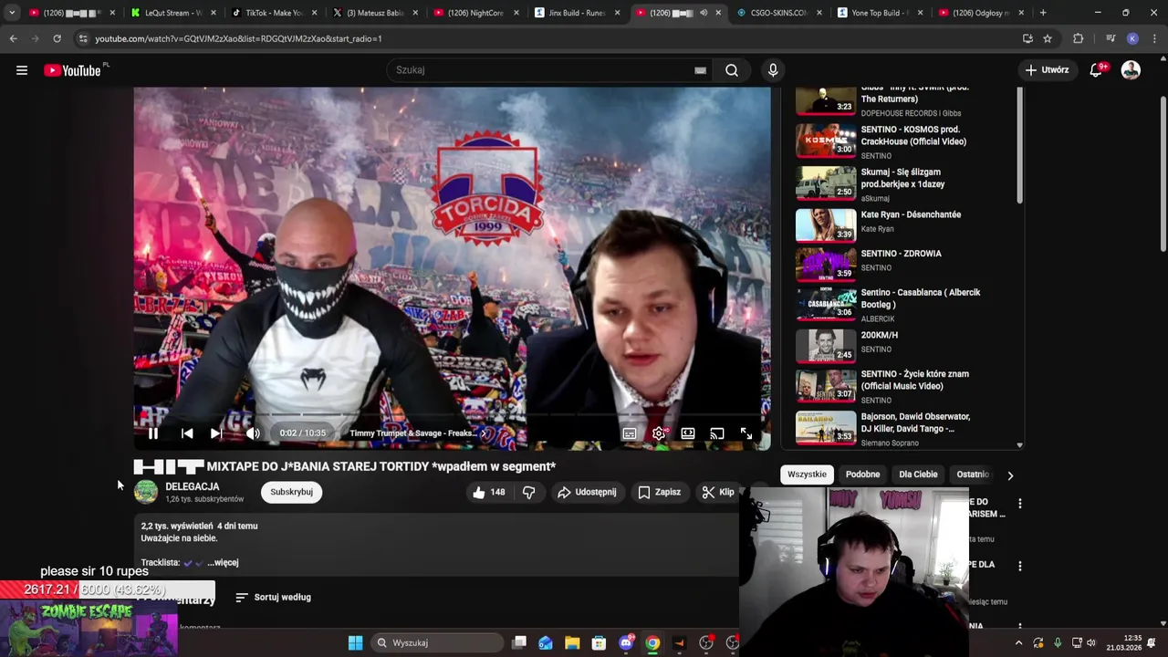Expand the chapter title Timmy Trumpet & Savage
The height and width of the screenshot is (657, 1168).
(x=418, y=433)
